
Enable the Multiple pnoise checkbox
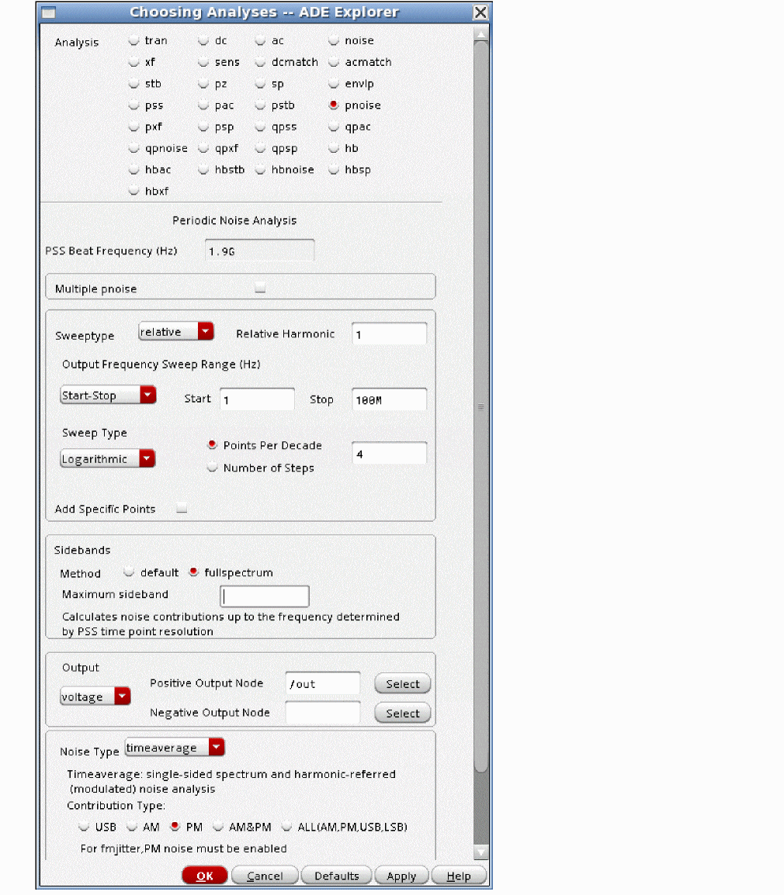point(261,288)
